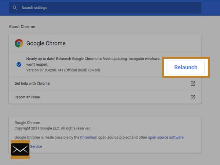Click the blue update checkmark icon
Viewport: 220px width, 165px height.
click(19, 65)
